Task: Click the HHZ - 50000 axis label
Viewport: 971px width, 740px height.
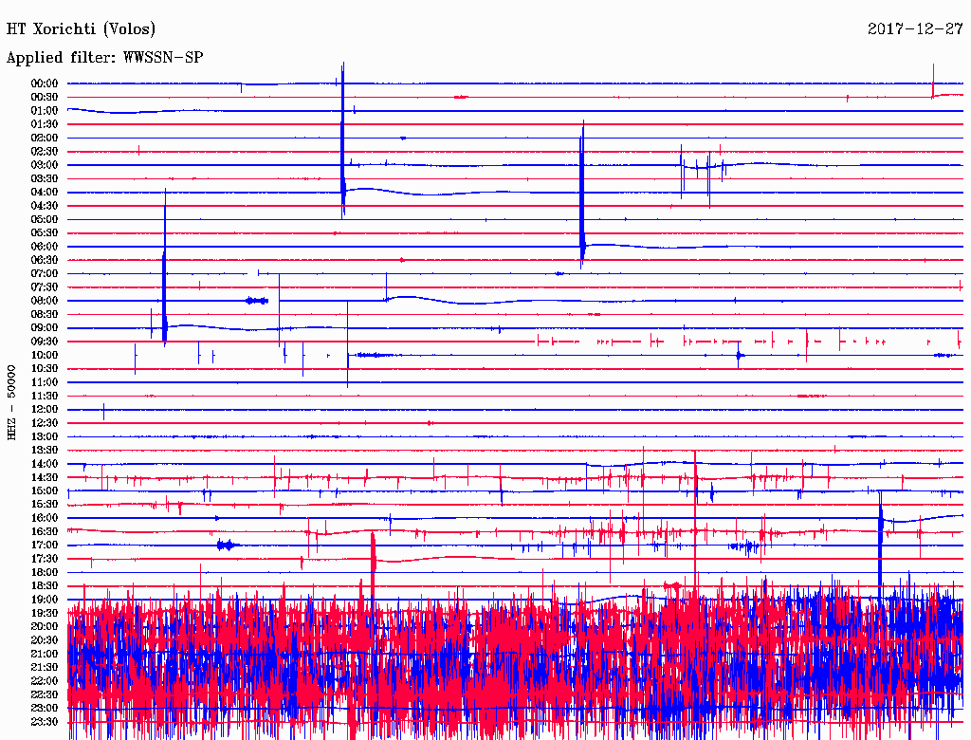Action: (11, 402)
